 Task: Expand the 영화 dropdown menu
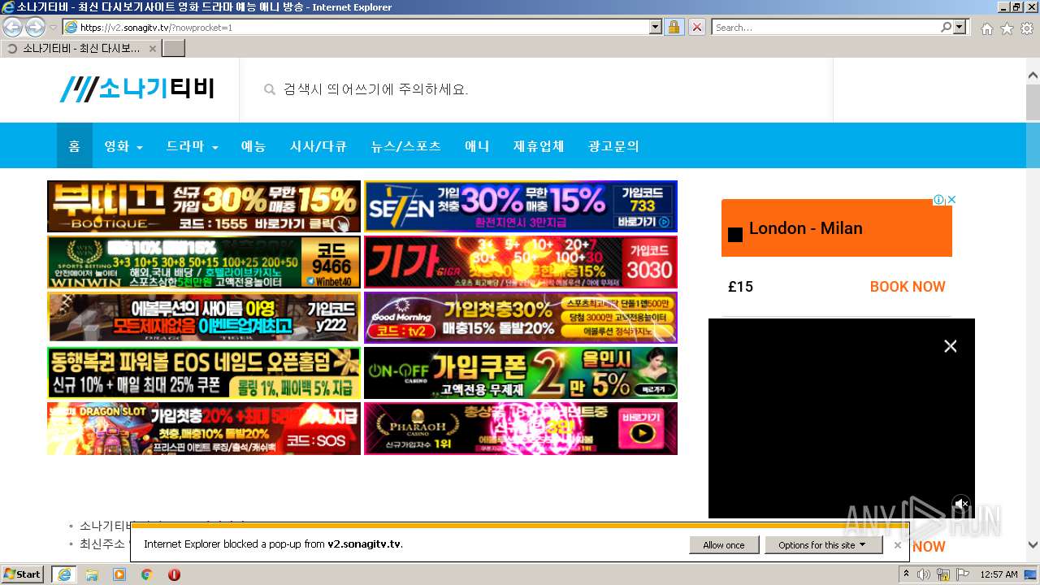coord(123,146)
